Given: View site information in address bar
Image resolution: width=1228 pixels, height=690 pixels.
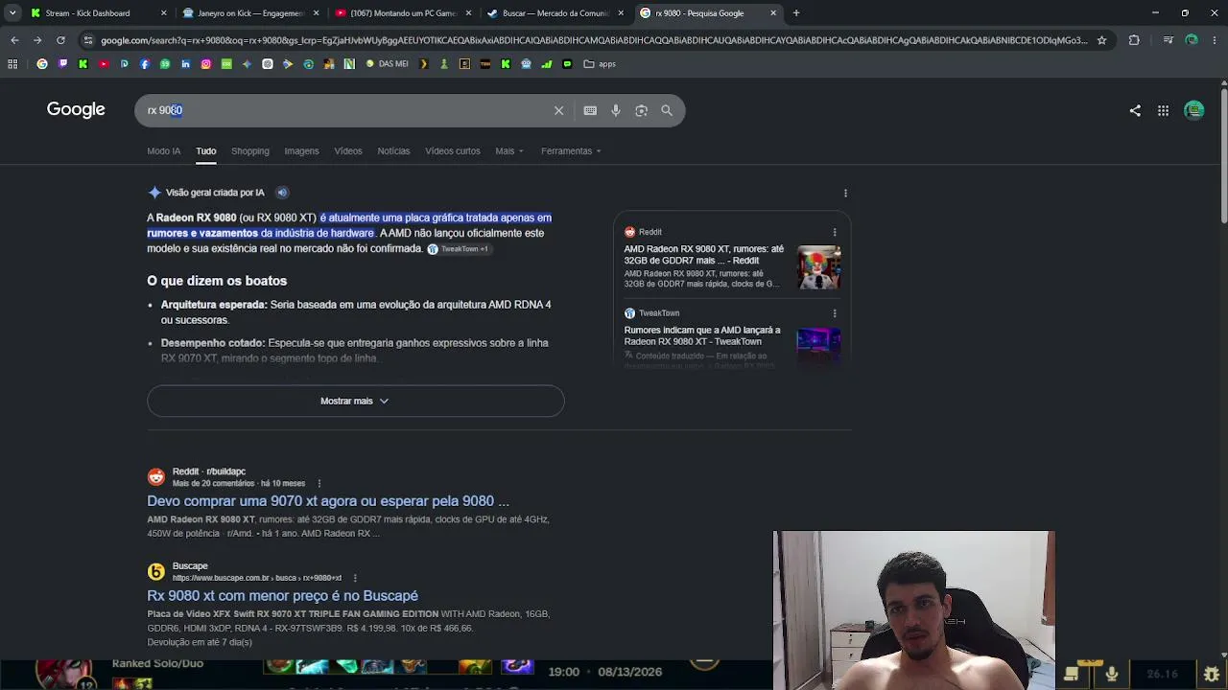Looking at the screenshot, I should 88,40.
